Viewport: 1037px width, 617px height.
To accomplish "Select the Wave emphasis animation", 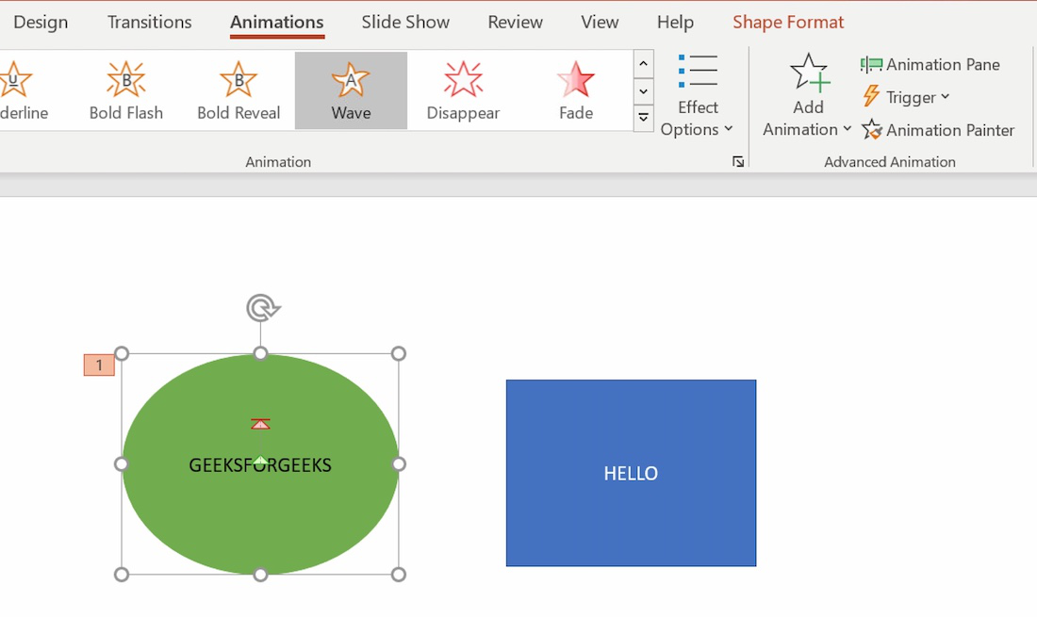I will [352, 90].
